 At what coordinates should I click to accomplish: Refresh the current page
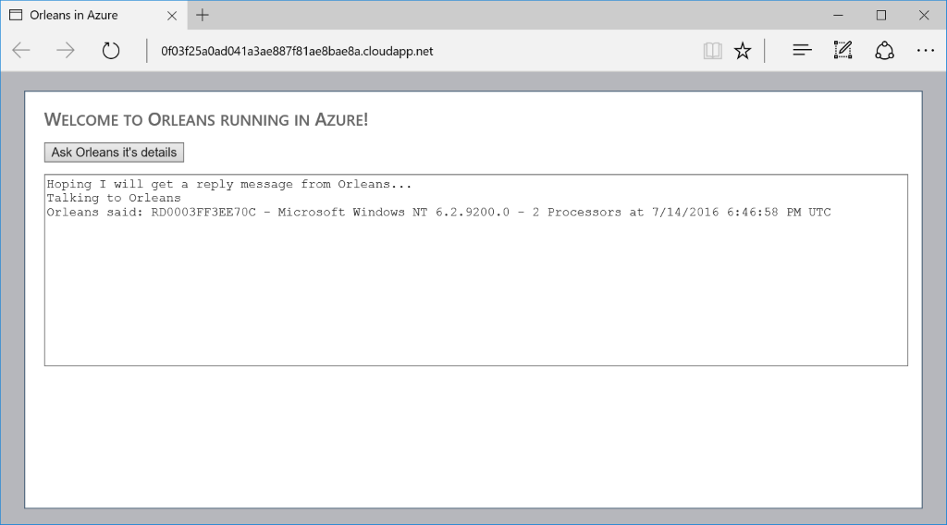[111, 51]
